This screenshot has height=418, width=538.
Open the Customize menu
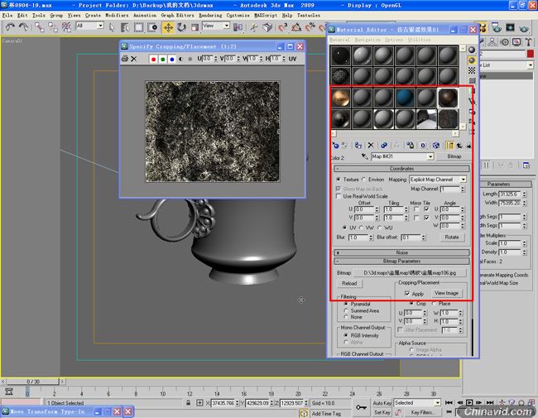coord(238,16)
